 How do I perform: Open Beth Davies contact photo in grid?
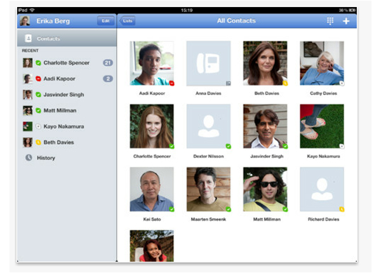pyautogui.click(x=265, y=63)
